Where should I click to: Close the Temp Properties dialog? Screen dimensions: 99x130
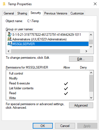point(95,4)
